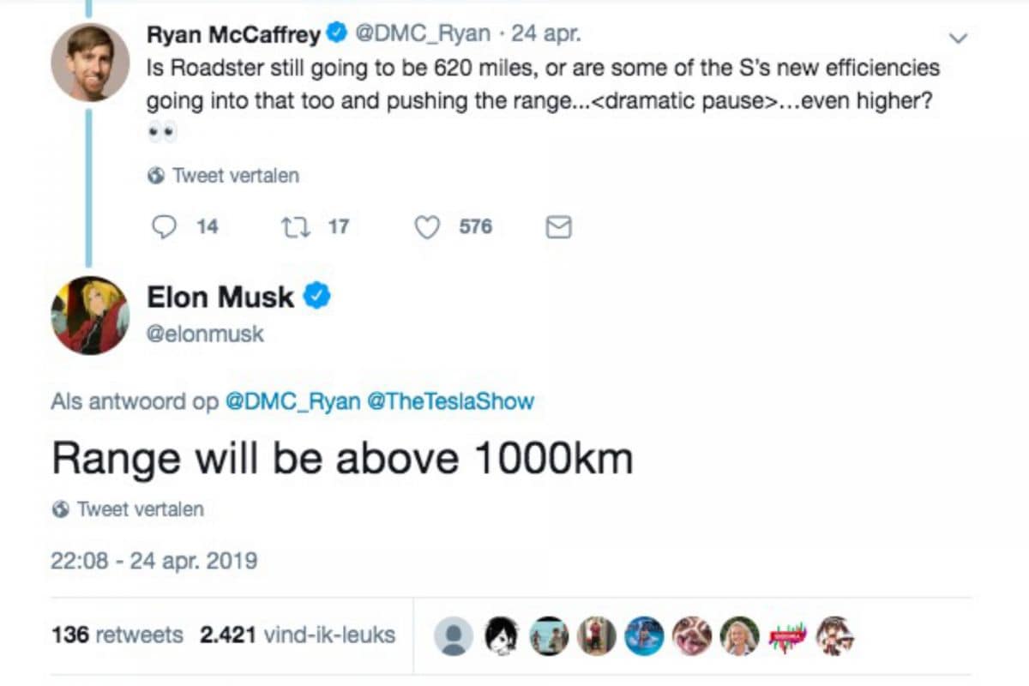
Task: Click the first grey default liker avatar
Action: pos(453,636)
